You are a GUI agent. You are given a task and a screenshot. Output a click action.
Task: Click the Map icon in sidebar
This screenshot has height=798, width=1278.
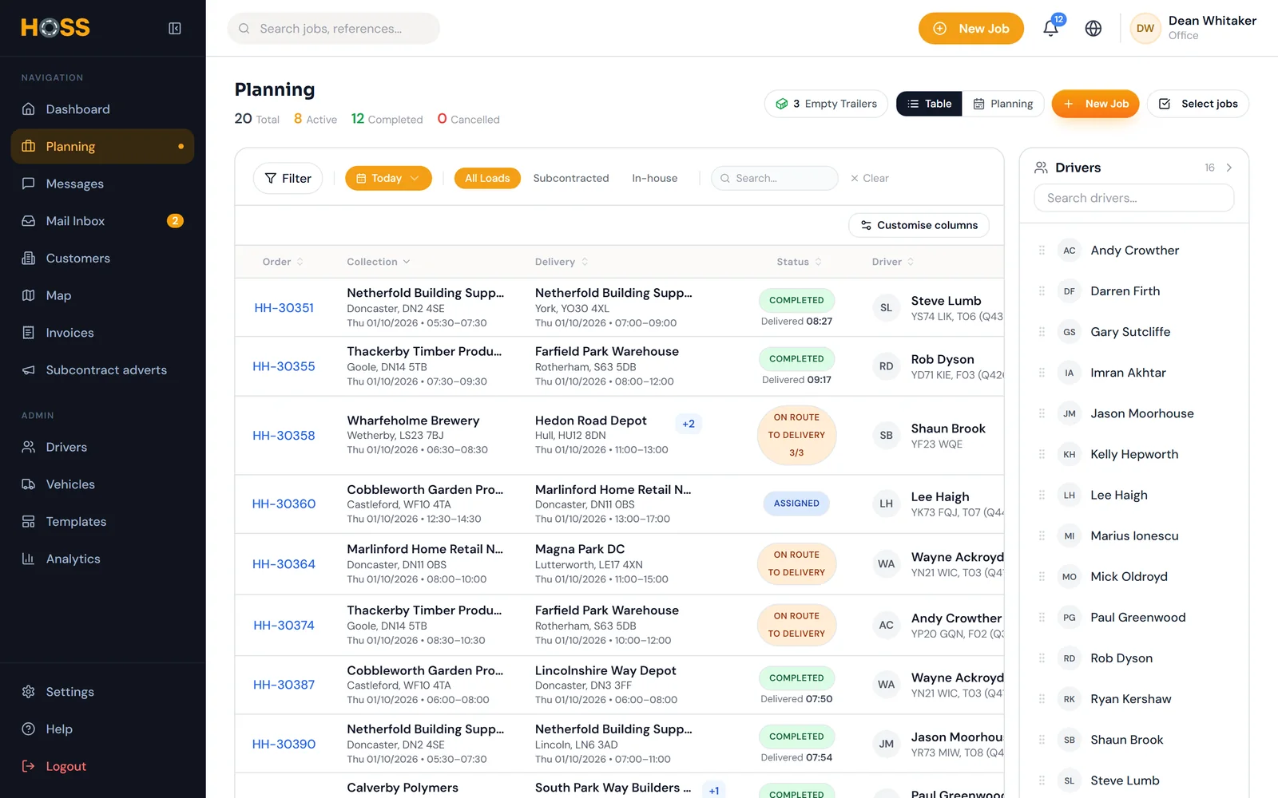click(x=29, y=295)
